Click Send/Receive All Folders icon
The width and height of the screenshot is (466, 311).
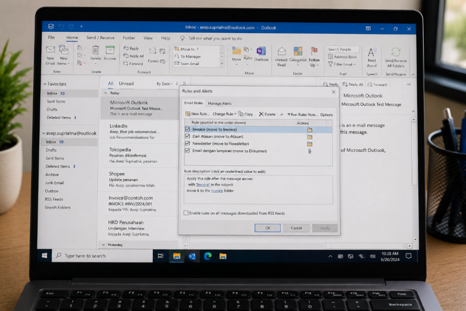tap(395, 52)
